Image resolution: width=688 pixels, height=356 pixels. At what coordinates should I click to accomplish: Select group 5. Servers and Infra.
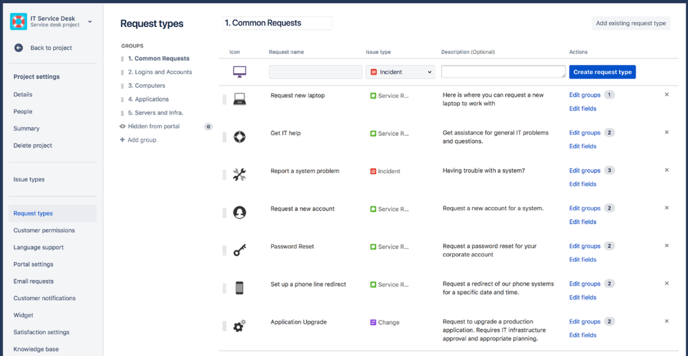tap(156, 113)
